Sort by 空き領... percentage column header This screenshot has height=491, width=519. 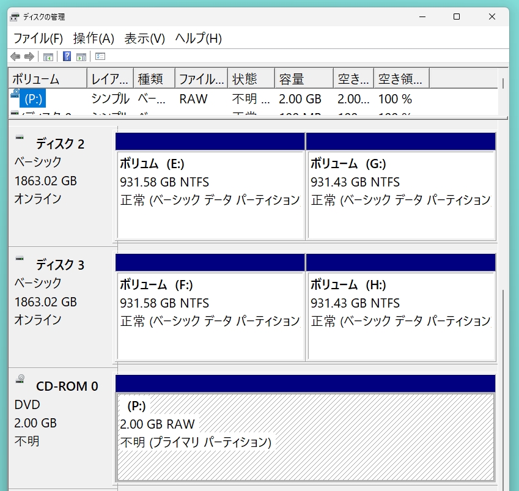click(402, 79)
